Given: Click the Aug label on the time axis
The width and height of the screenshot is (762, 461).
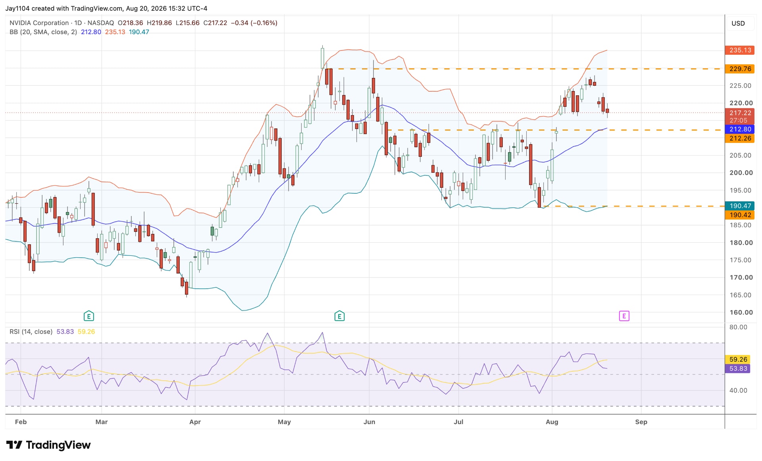Looking at the screenshot, I should coord(552,422).
